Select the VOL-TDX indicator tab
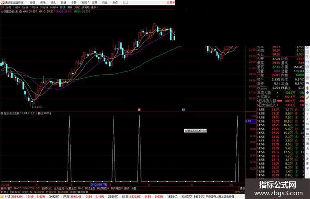 coord(29,188)
